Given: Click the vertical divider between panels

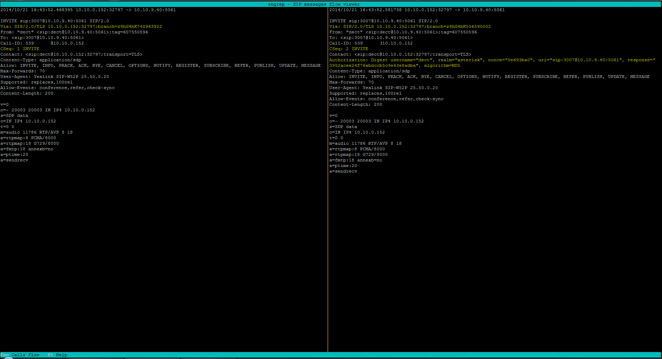Looking at the screenshot, I should (x=328, y=174).
